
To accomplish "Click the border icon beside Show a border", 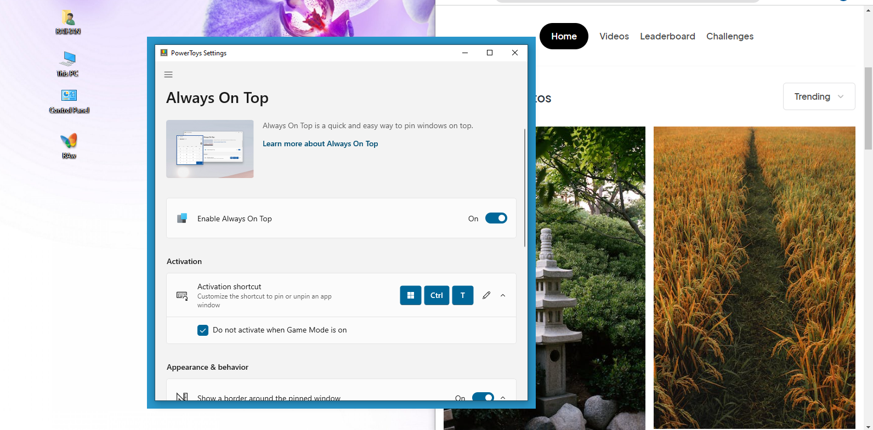I will click(182, 397).
